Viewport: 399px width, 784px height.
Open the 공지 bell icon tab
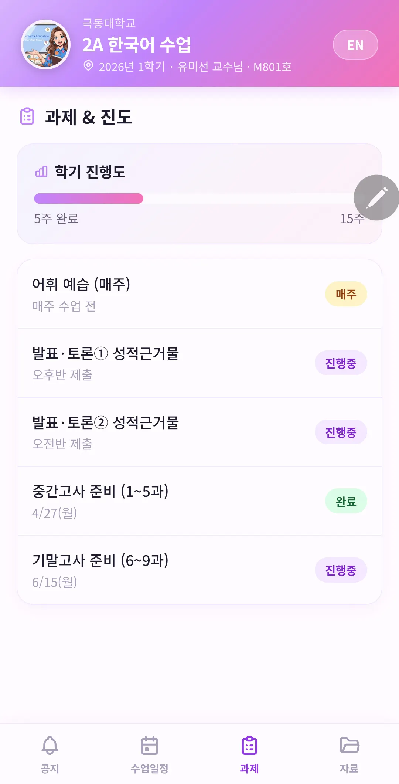point(50,745)
